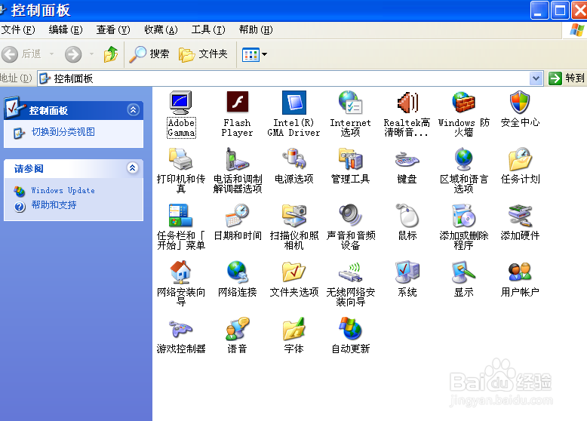This screenshot has width=587, height=421.
Task: Open the 工具(T) menu
Action: [x=208, y=29]
